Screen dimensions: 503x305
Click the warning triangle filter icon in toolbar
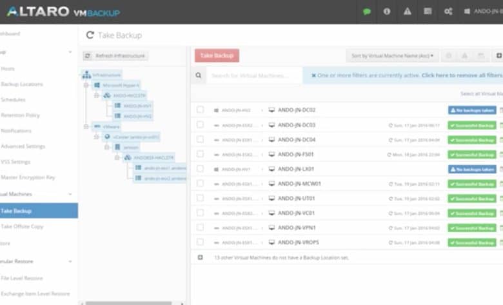[464, 56]
